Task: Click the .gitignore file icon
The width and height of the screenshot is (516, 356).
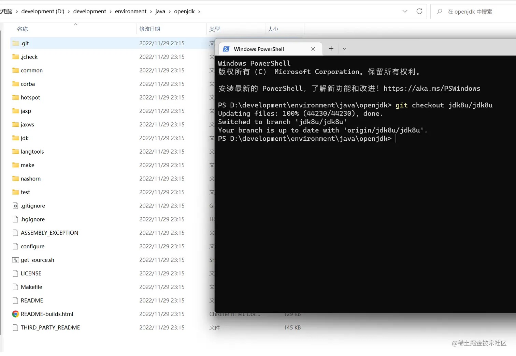Action: 15,206
